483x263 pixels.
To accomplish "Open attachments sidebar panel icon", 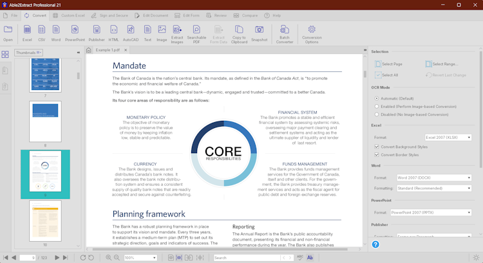I will pyautogui.click(x=5, y=86).
